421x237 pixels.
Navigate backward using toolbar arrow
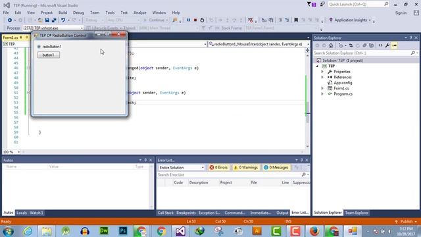[x=10, y=20]
